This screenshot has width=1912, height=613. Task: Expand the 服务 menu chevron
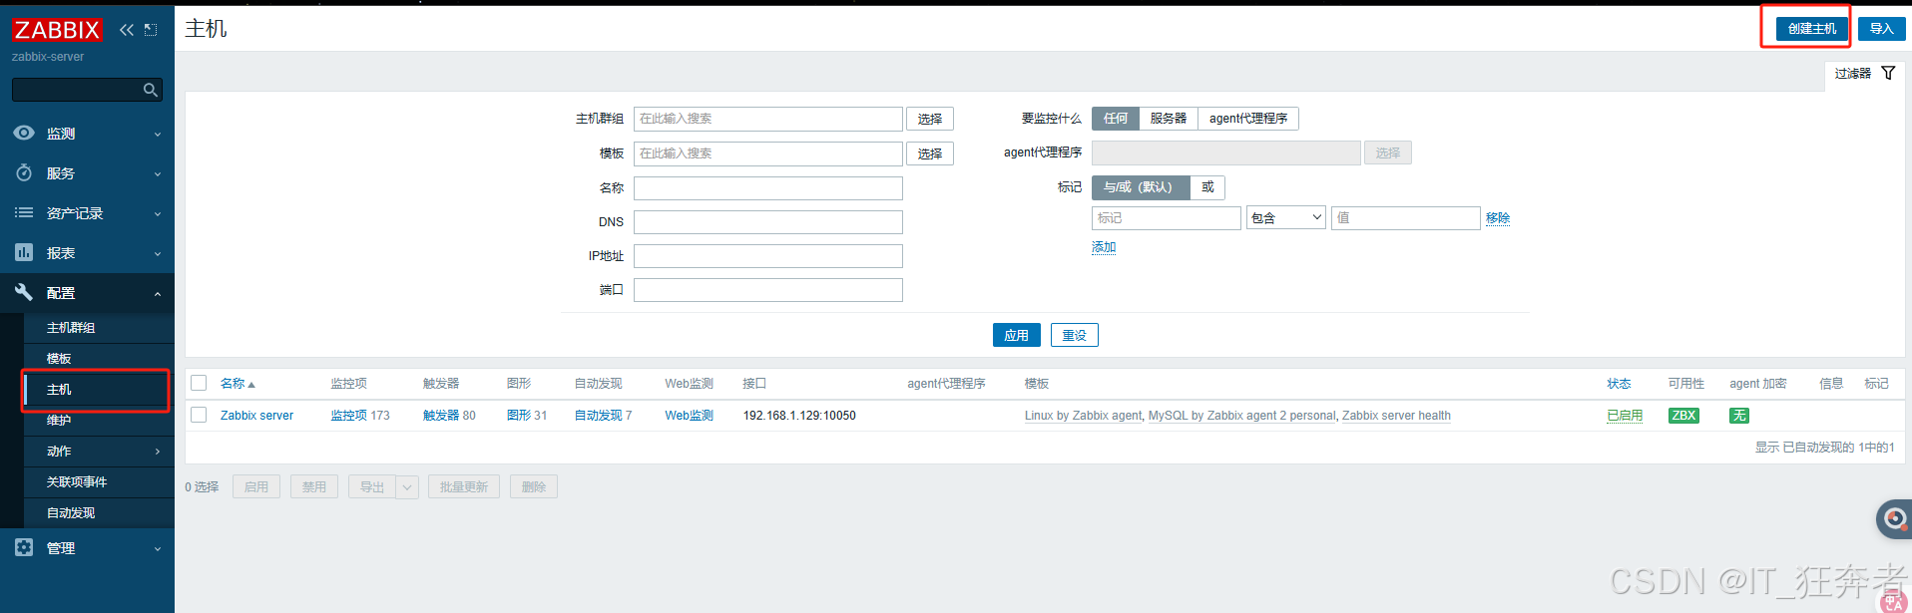(158, 174)
